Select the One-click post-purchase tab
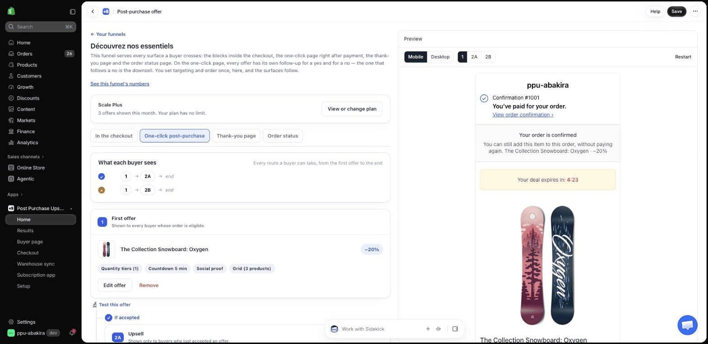This screenshot has width=708, height=344. point(175,136)
